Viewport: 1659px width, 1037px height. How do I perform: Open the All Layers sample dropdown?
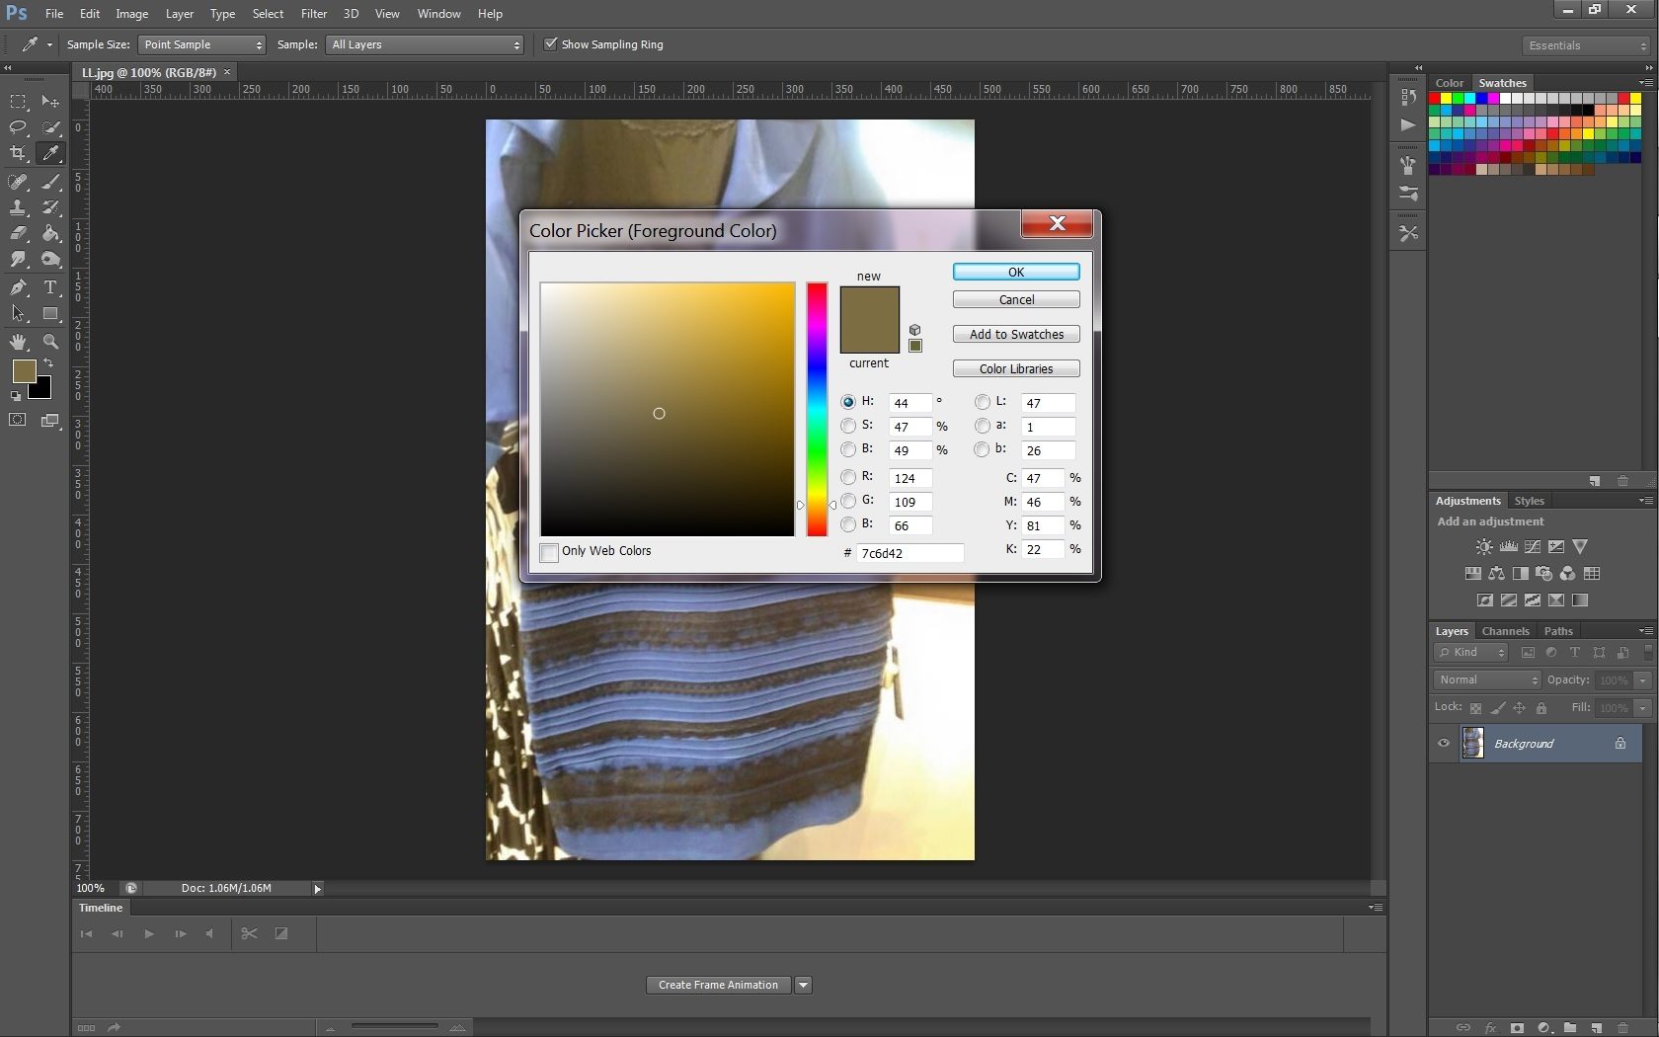coord(425,44)
